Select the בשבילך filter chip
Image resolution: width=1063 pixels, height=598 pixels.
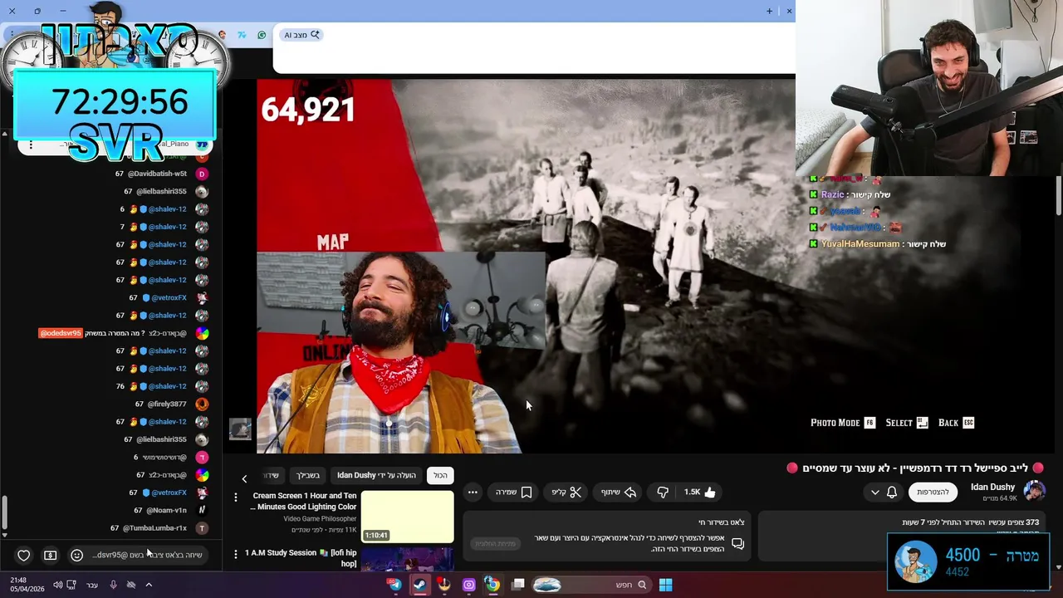308,475
